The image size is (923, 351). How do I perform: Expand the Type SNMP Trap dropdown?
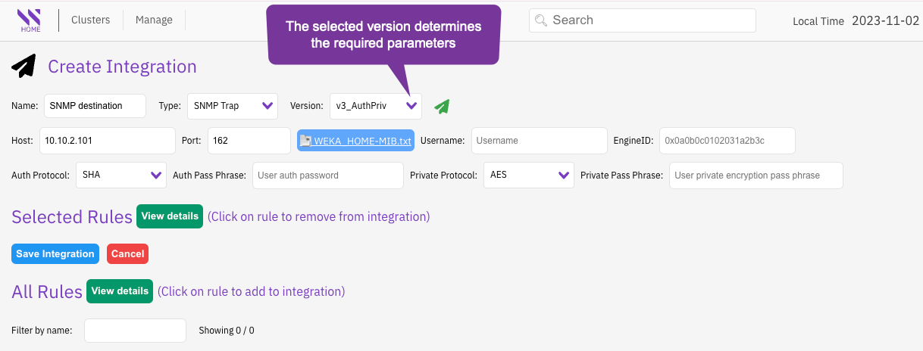click(x=232, y=106)
